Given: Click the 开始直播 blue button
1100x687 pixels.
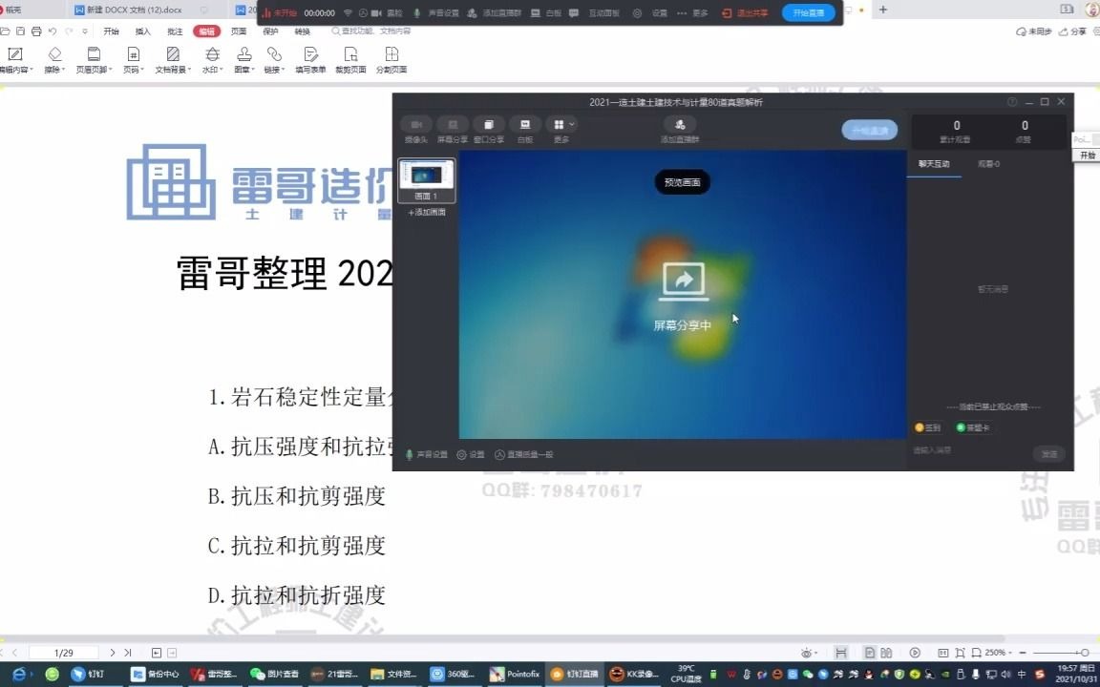Looking at the screenshot, I should pos(808,13).
